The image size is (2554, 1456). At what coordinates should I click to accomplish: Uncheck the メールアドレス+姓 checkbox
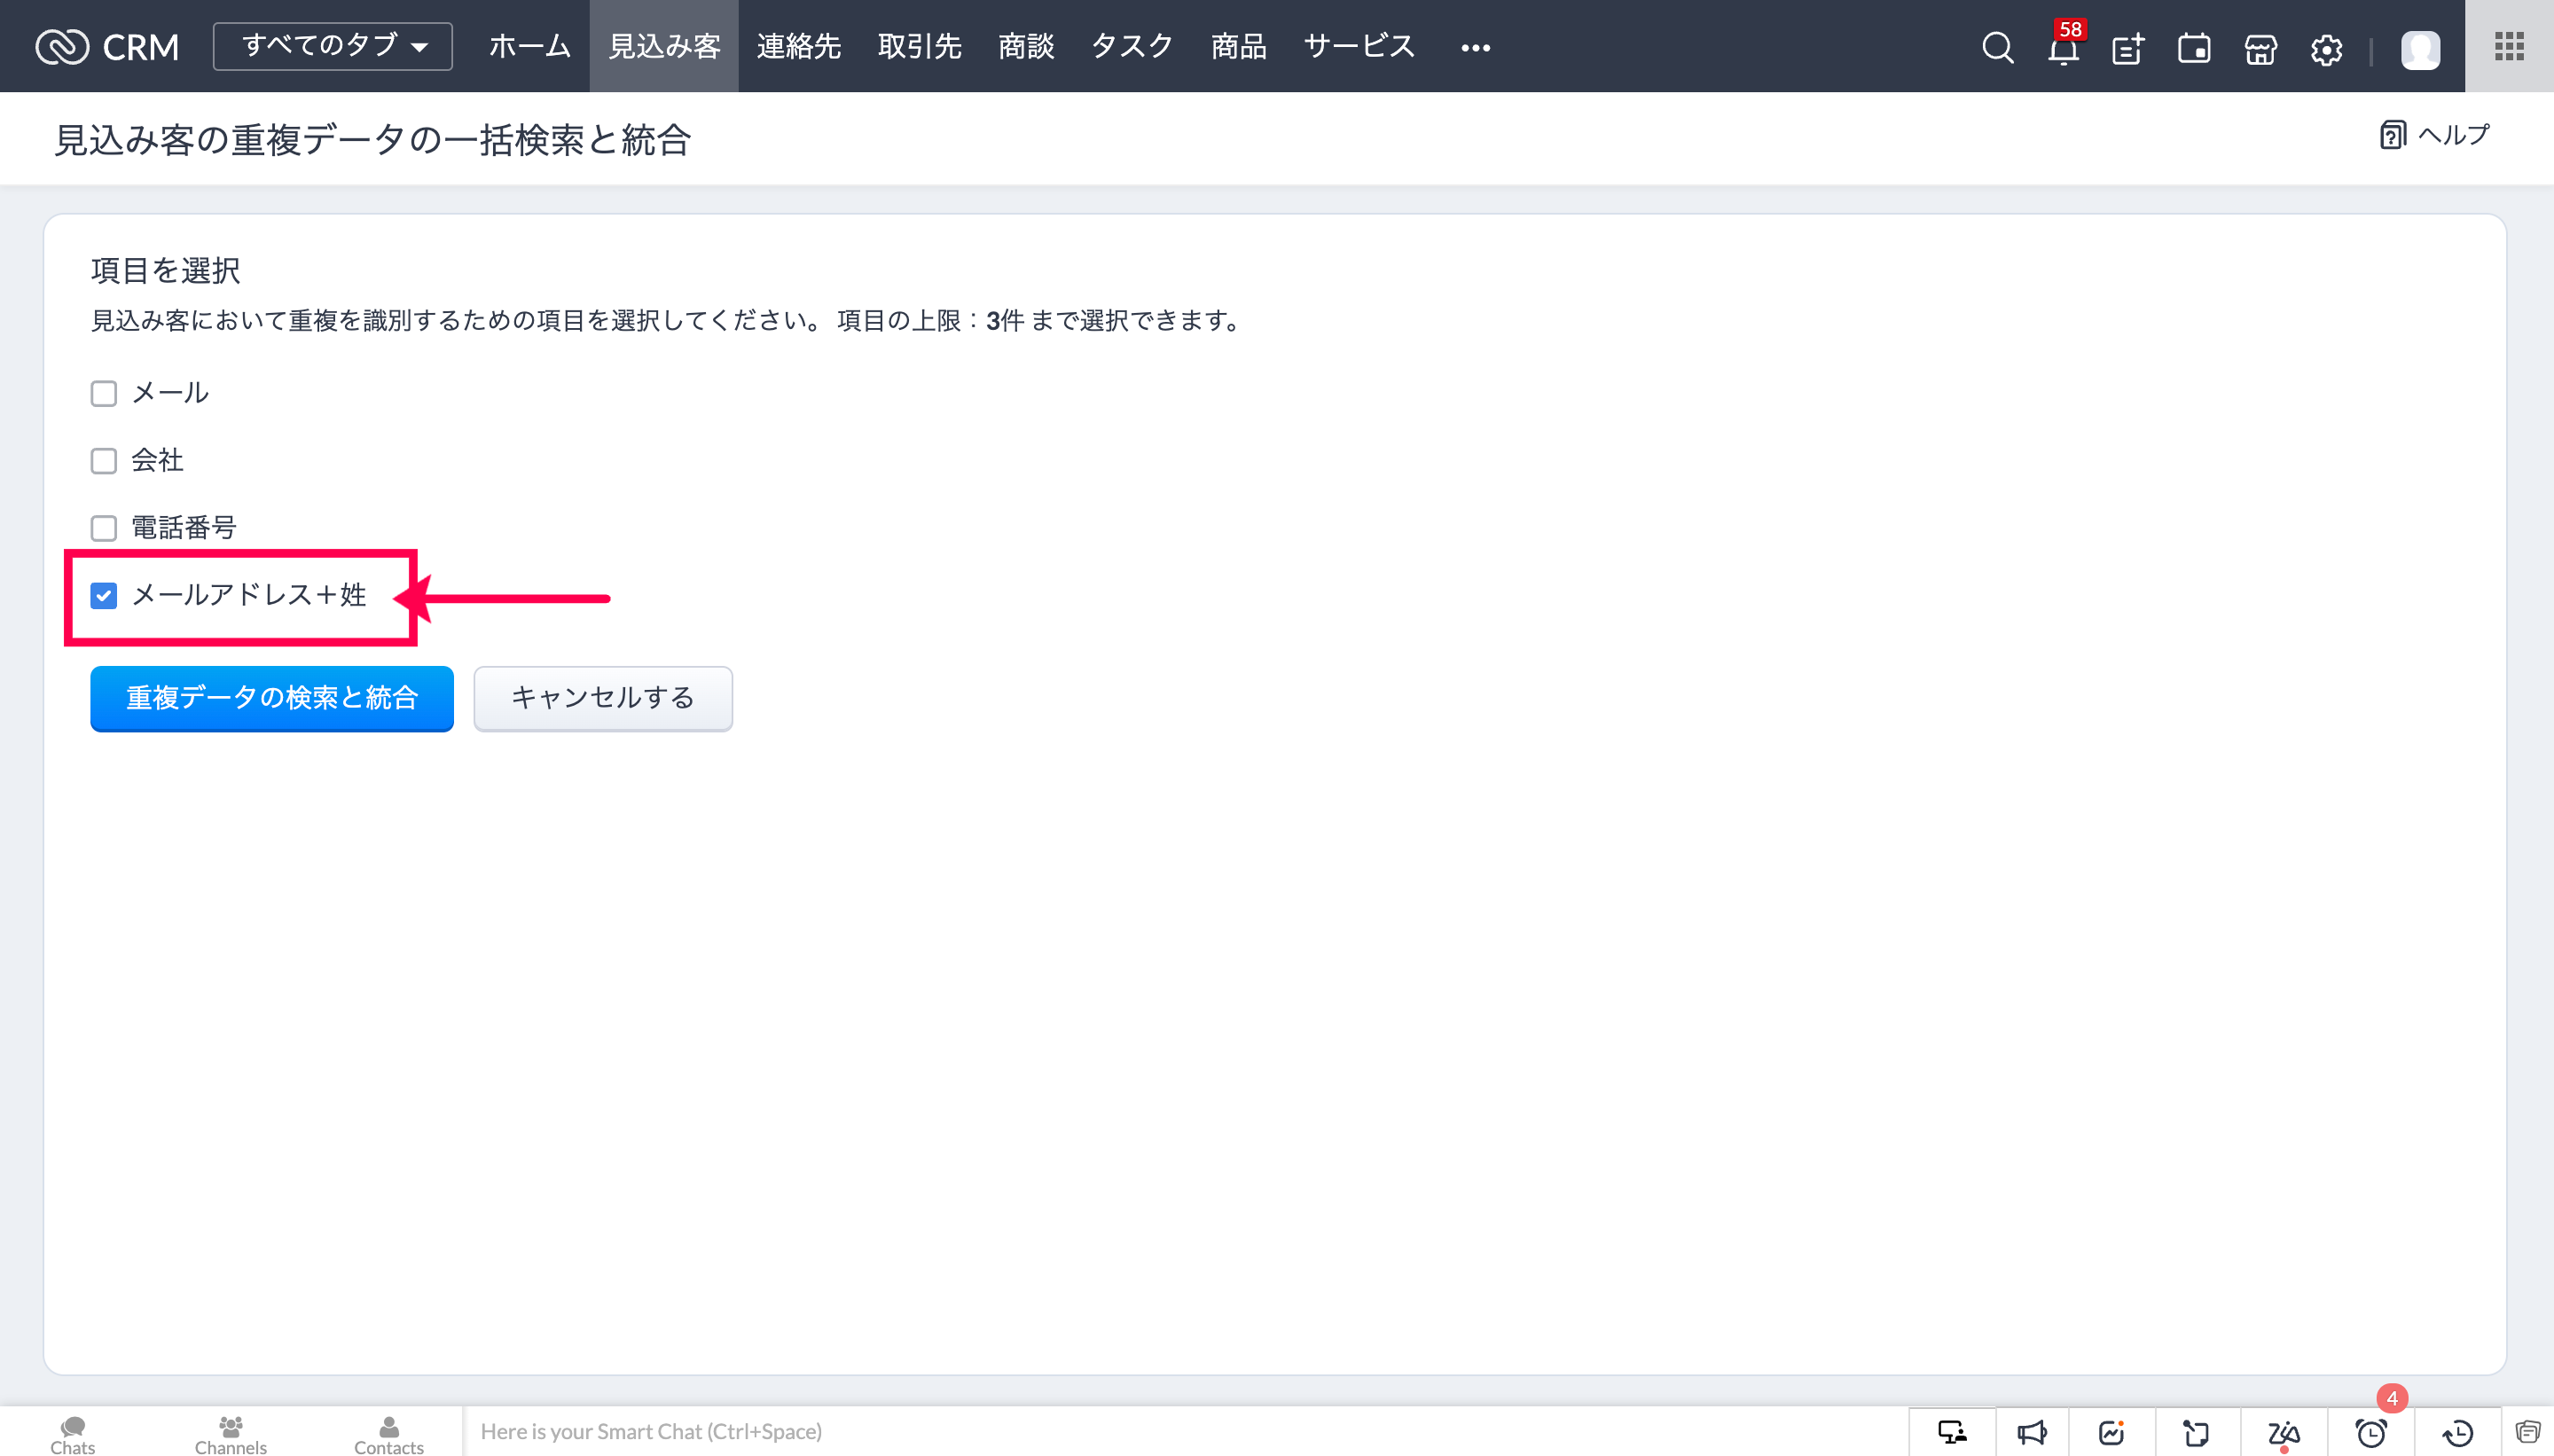104,596
